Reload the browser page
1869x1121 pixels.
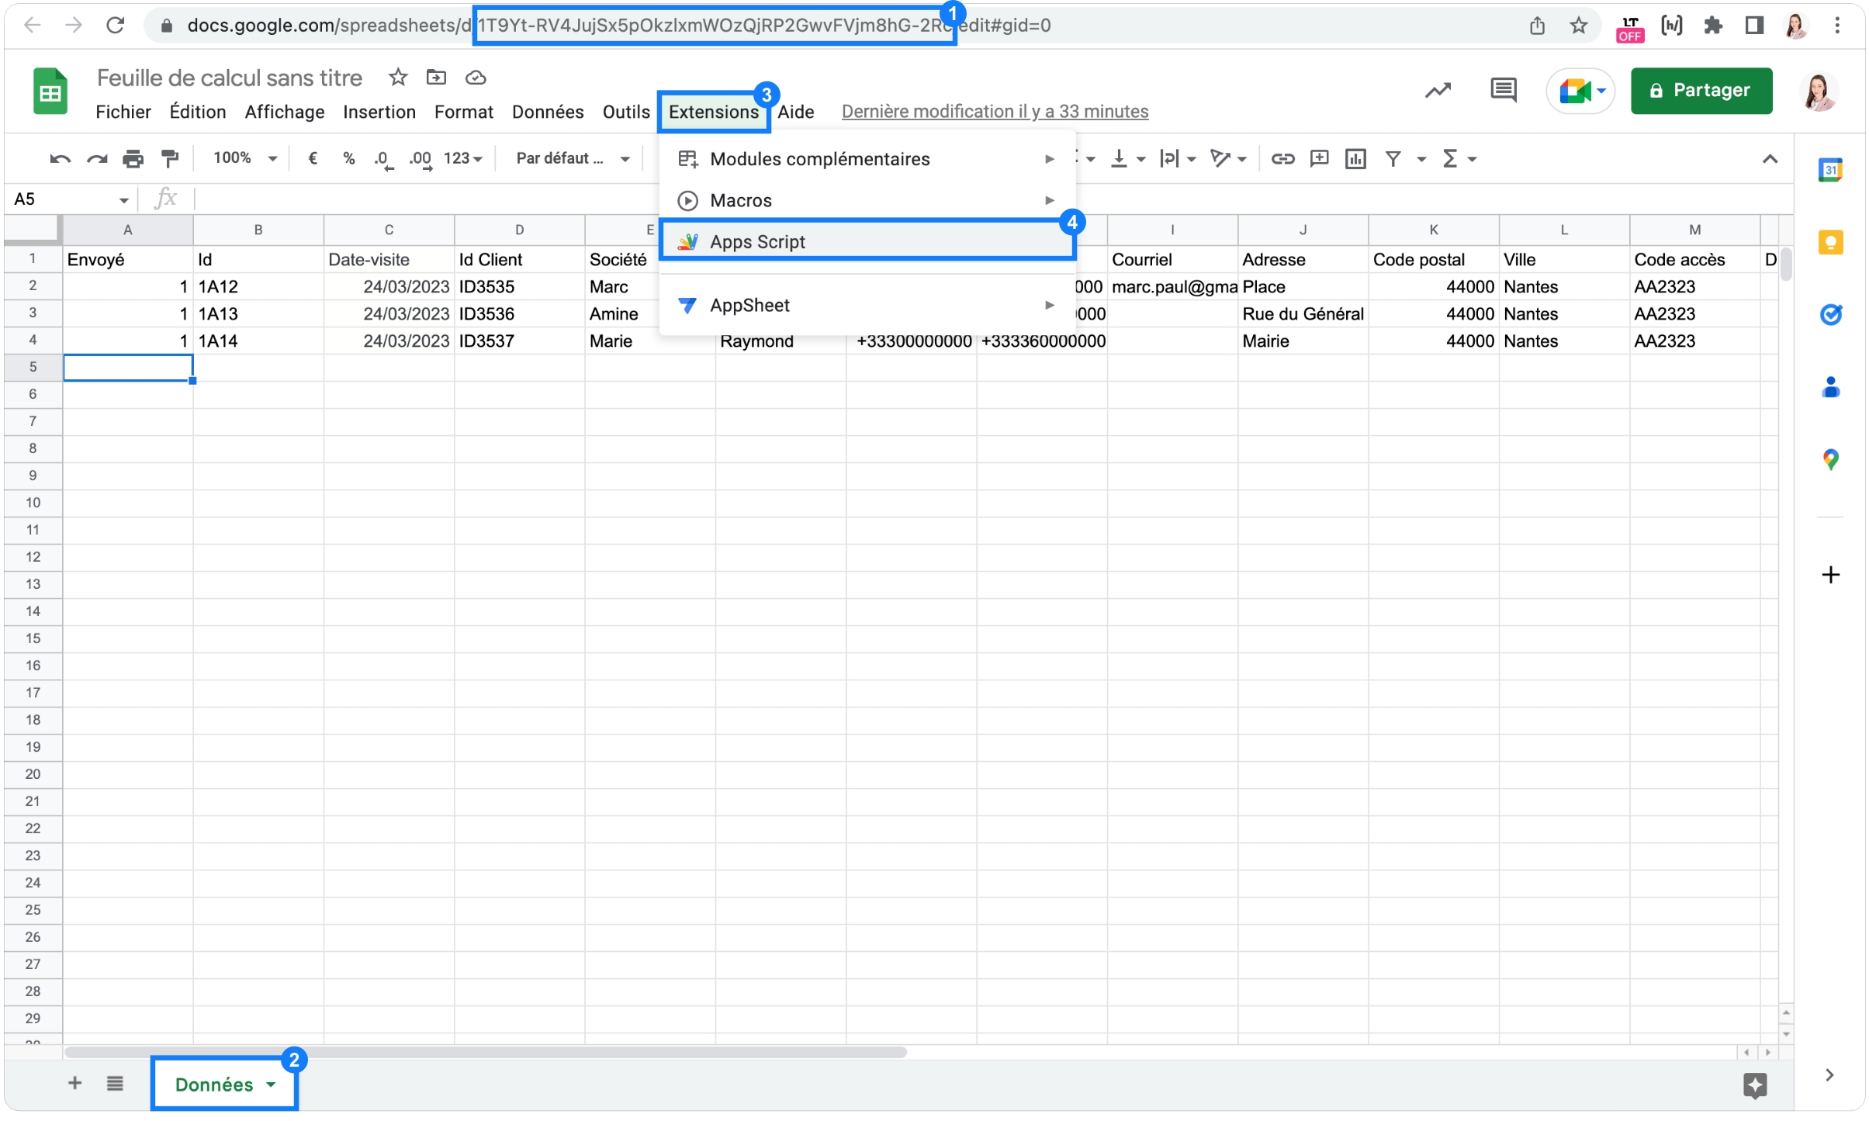[x=116, y=26]
